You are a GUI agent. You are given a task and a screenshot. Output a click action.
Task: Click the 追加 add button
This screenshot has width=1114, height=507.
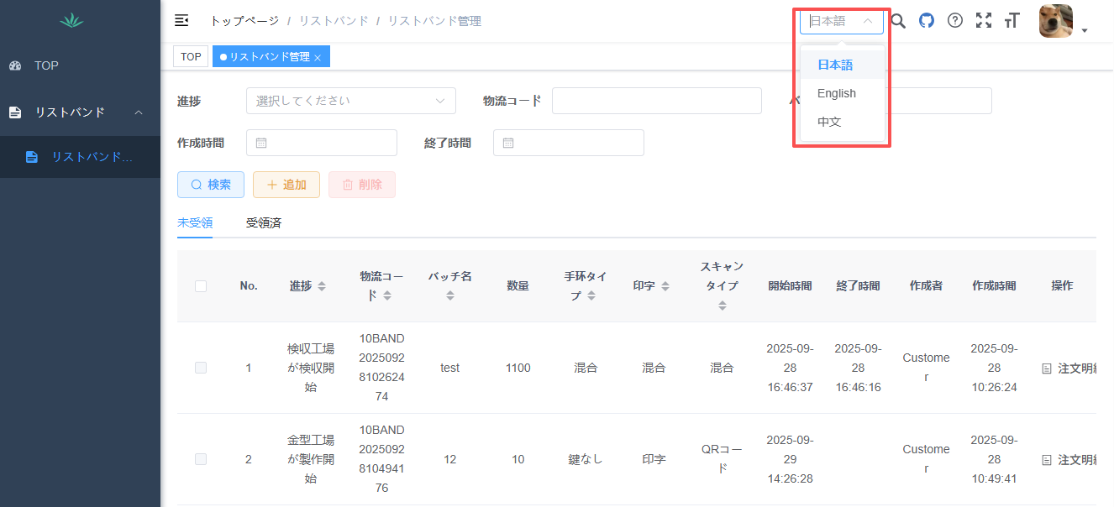286,185
